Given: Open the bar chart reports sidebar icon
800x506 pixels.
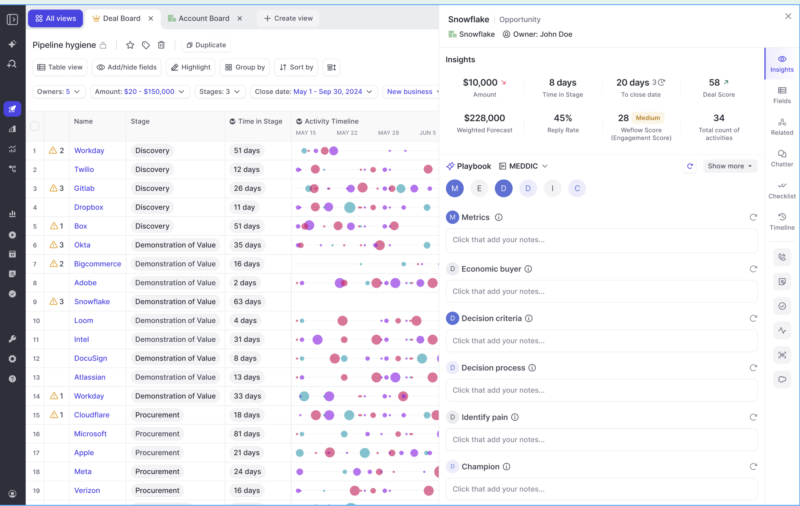Looking at the screenshot, I should 12,214.
